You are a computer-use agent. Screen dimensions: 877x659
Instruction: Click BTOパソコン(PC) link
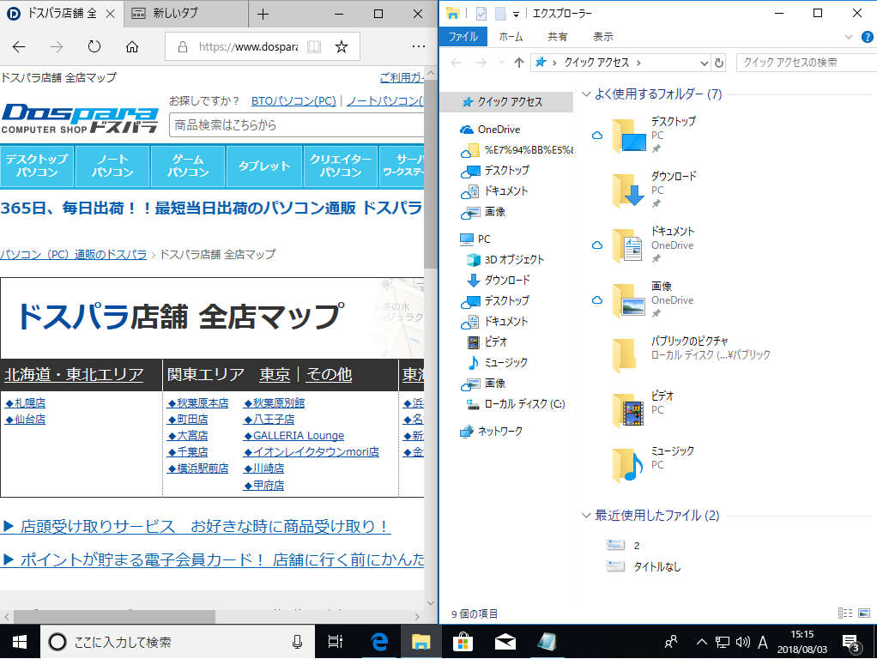[293, 101]
